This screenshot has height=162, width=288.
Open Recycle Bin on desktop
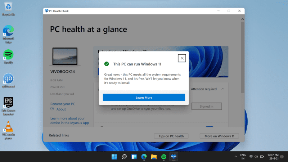tap(8, 9)
